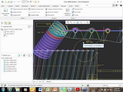Click Update Drawing View
The image size is (123, 92).
[x=36, y=9]
